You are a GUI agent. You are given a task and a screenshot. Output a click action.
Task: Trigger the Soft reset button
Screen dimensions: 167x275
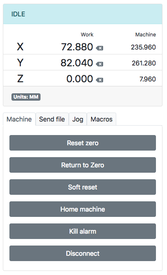(83, 187)
